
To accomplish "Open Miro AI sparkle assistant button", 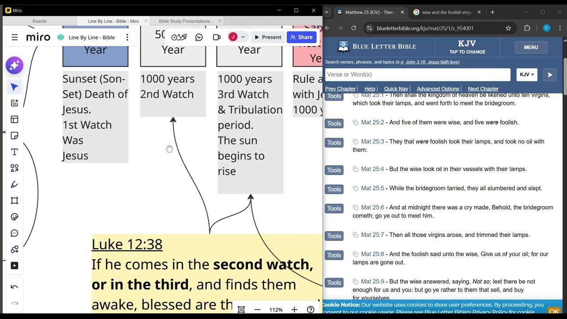I will 14,66.
